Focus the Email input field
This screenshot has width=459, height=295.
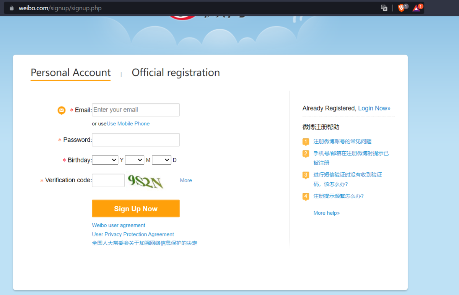point(136,110)
